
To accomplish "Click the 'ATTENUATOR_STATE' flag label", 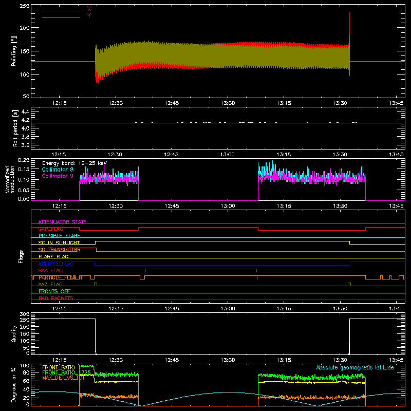I will (62, 222).
